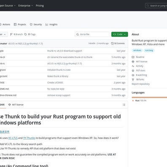The height and width of the screenshot is (167, 167).
Task: Open the Pricing page
Action: click(x=40, y=5)
